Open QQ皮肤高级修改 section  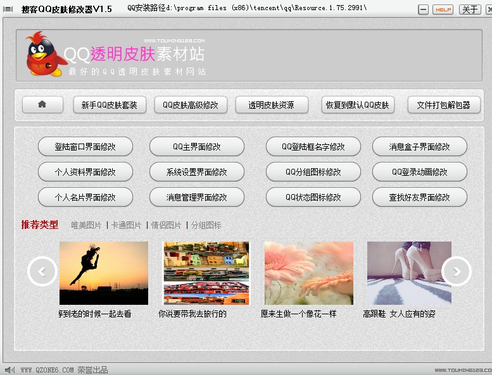[x=191, y=105]
